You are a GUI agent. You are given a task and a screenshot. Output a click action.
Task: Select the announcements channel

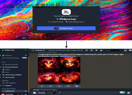(12, 67)
